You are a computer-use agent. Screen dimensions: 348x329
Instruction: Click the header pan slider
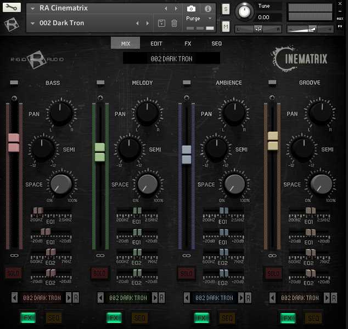(258, 29)
